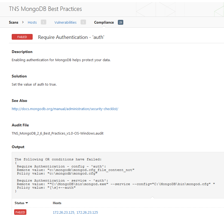Open the MongoDB security-checklist link

(65, 109)
